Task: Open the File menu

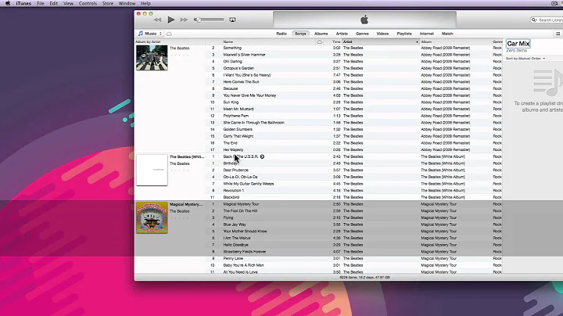Action: click(x=40, y=3)
